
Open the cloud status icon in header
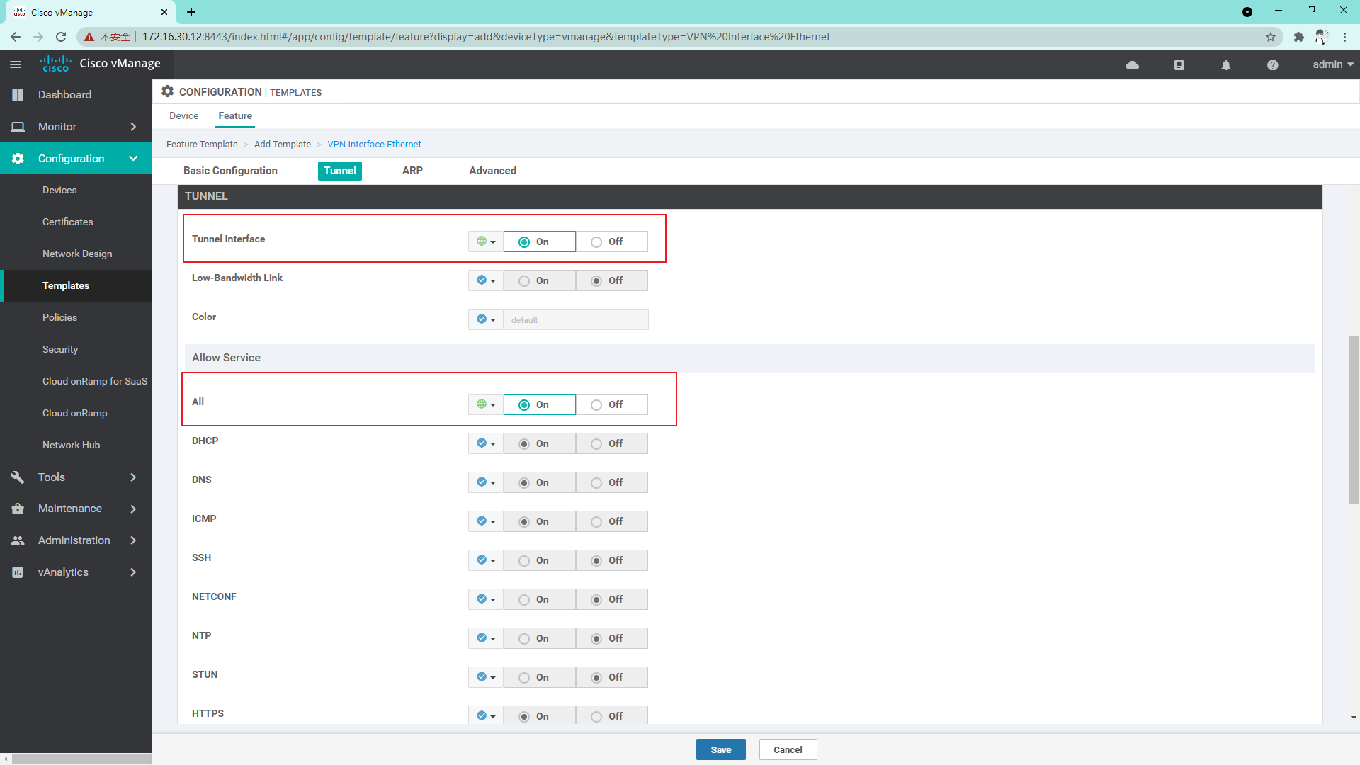coord(1132,64)
